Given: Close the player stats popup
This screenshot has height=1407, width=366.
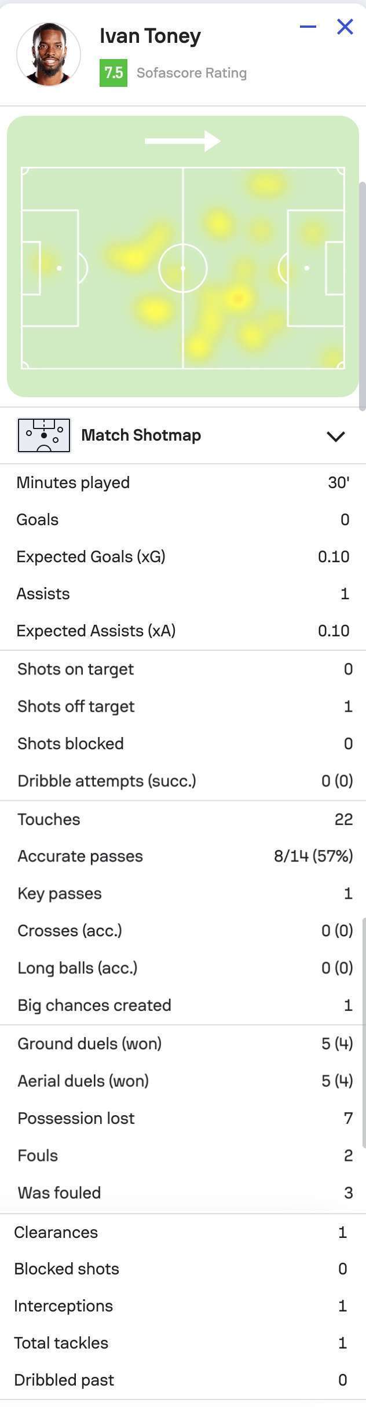Looking at the screenshot, I should 345,27.
